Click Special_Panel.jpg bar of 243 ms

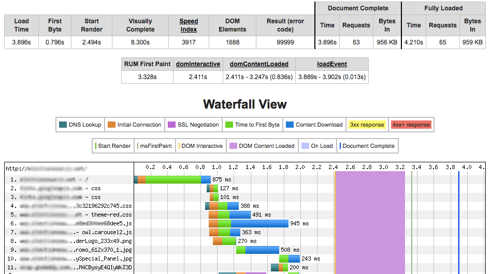pyautogui.click(x=290, y=258)
